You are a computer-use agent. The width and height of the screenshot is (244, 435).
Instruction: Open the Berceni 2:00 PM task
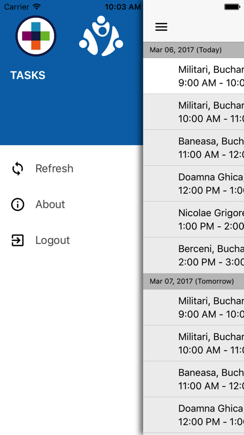(x=194, y=255)
